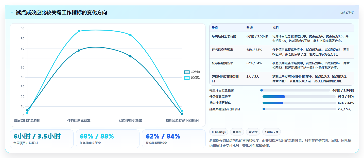The width and height of the screenshot is (364, 158).
Task: Click table cell 2天 / 5天
Action: point(253,77)
